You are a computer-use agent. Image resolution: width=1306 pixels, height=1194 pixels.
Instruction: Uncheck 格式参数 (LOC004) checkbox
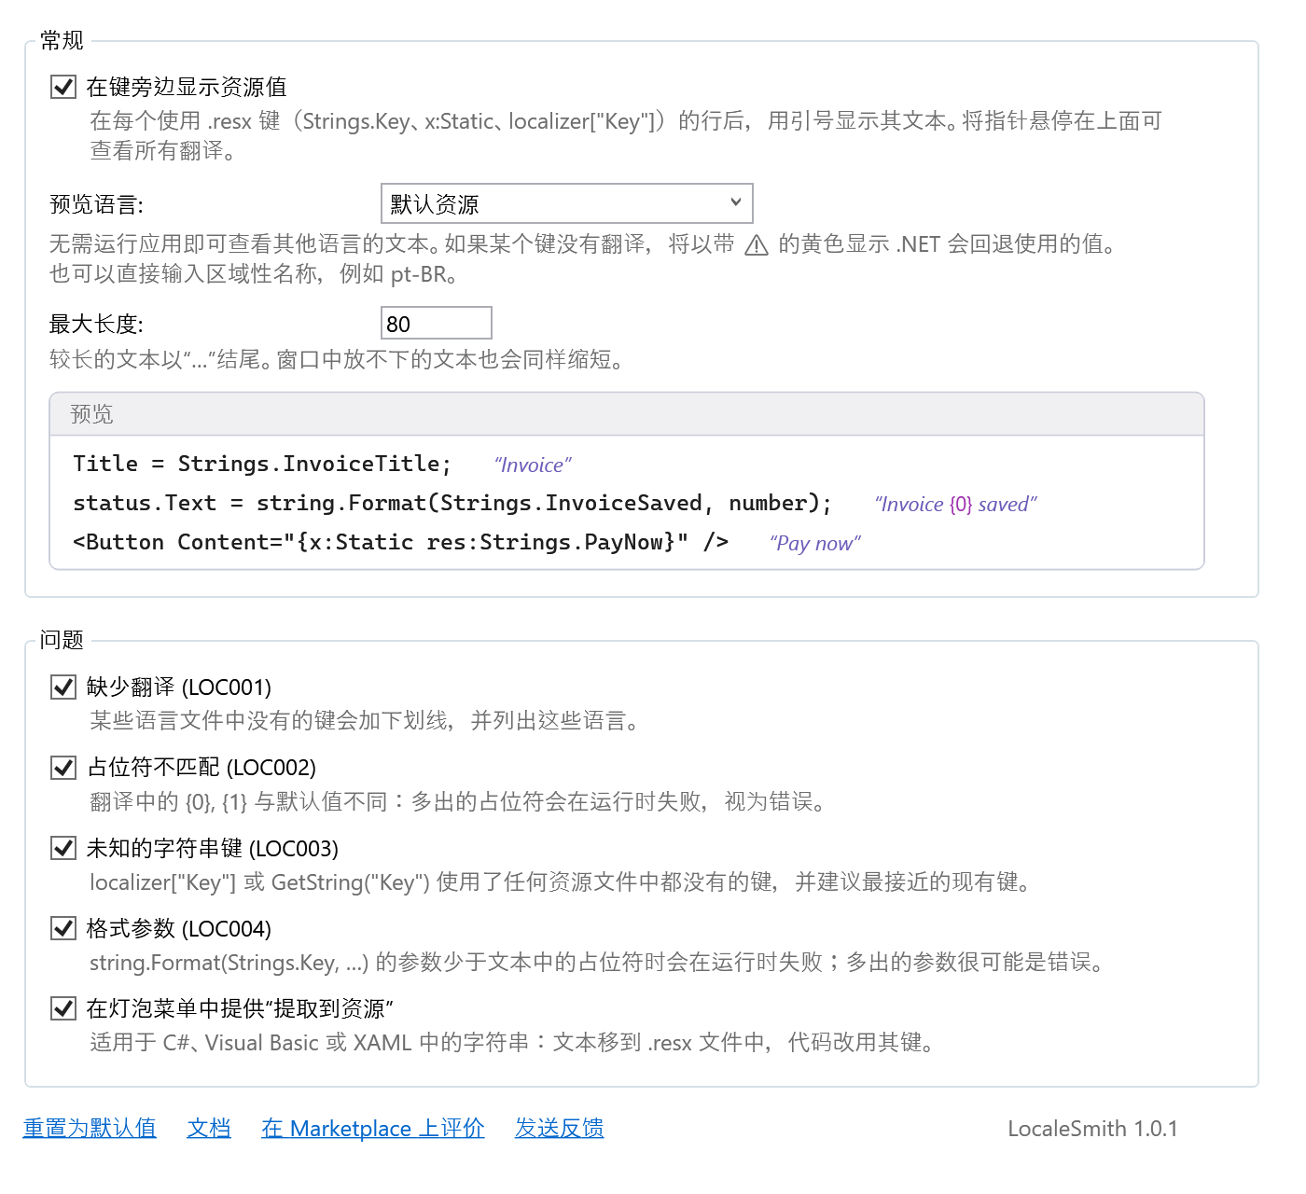pyautogui.click(x=63, y=928)
